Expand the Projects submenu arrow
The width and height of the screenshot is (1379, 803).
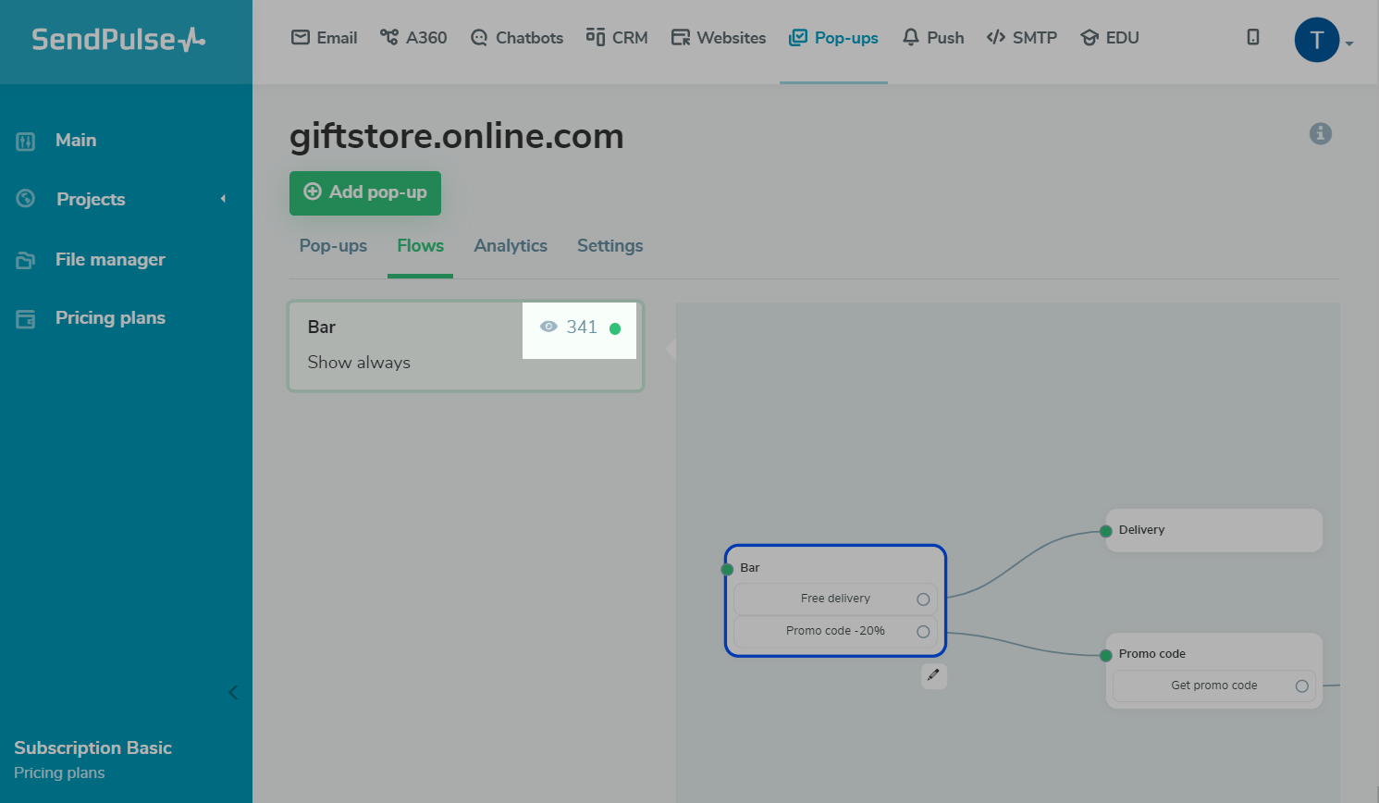(x=223, y=199)
